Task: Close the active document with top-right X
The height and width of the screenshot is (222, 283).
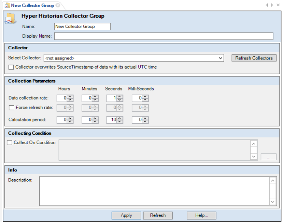Action: 278,5
